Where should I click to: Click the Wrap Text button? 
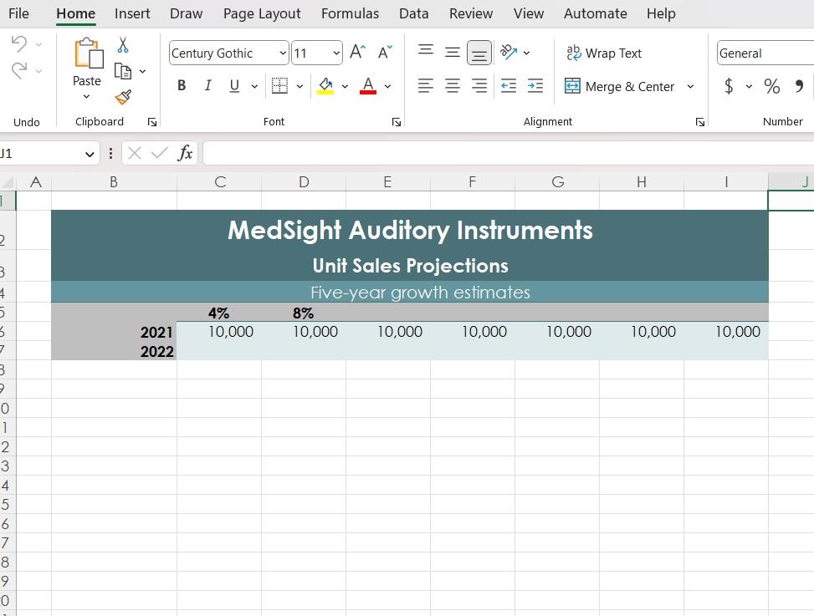tap(604, 53)
